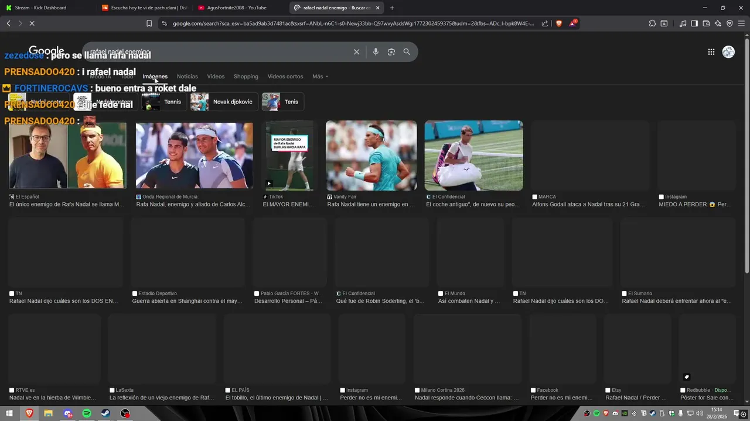
Task: Open the Onda Regional de Murcia image
Action: click(x=194, y=156)
